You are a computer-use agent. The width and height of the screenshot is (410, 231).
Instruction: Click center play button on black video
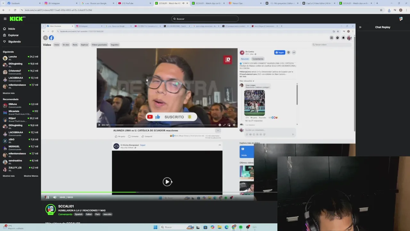(x=167, y=182)
